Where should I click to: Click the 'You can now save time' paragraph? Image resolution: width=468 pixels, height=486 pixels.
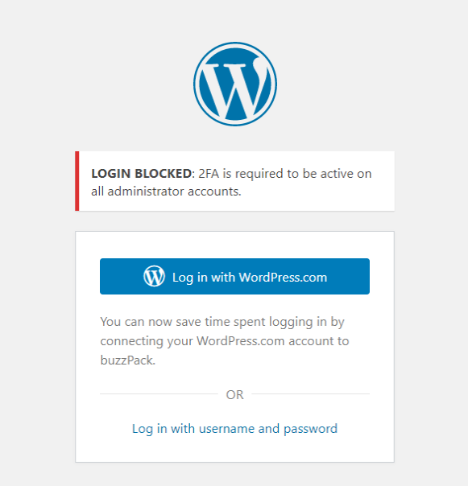[225, 341]
